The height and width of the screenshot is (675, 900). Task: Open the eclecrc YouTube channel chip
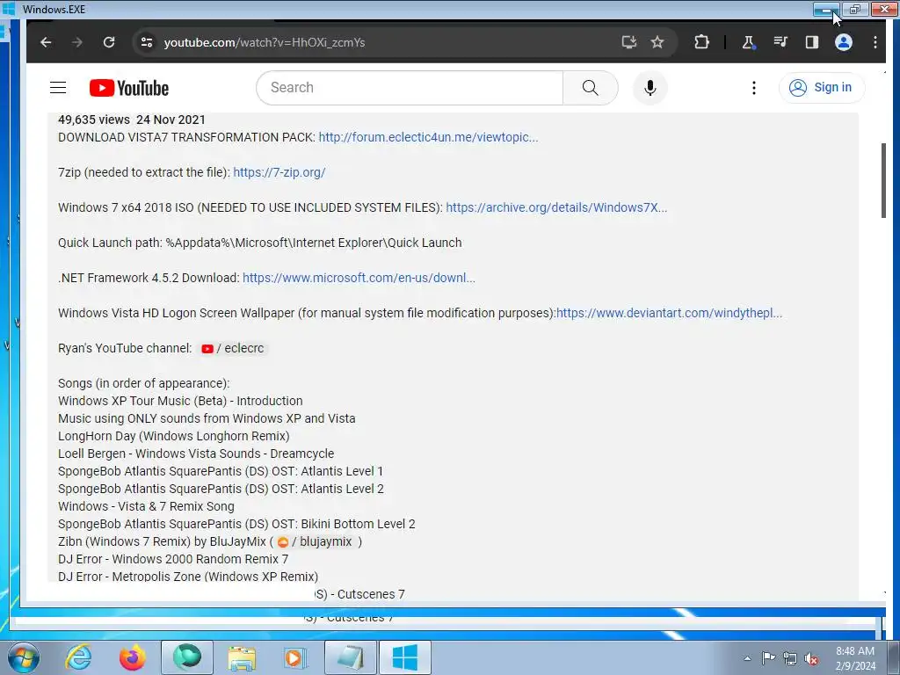pyautogui.click(x=233, y=348)
